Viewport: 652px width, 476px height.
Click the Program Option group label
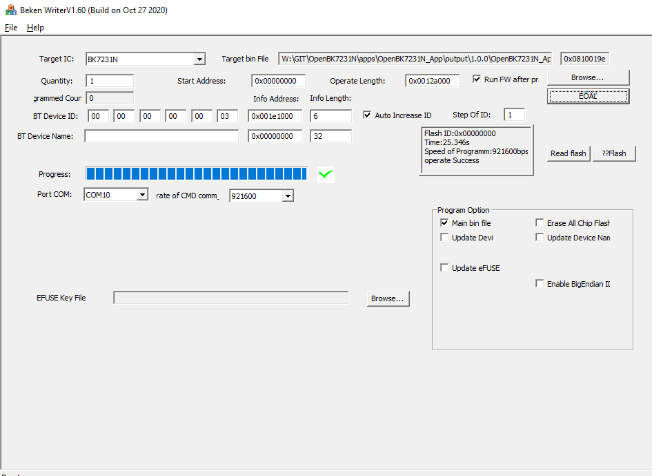click(463, 210)
